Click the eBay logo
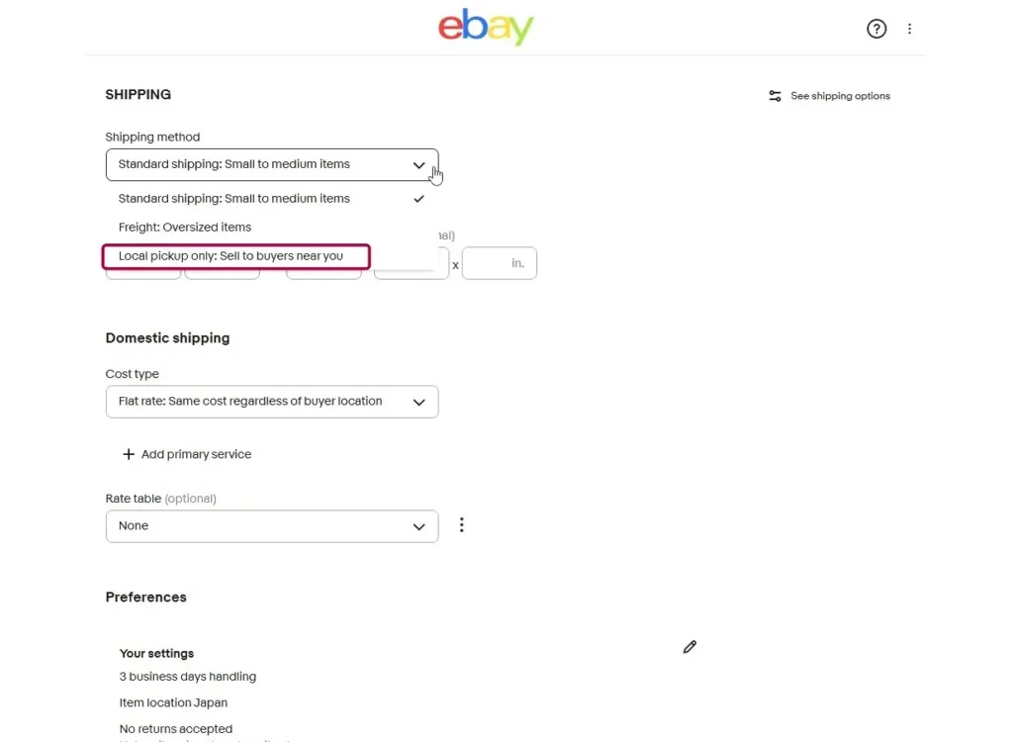This screenshot has height=742, width=1013. pyautogui.click(x=486, y=28)
